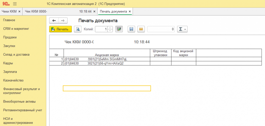The width and height of the screenshot is (265, 126).
Task: Save the document with the floppy disk icon
Action: [x=131, y=29]
